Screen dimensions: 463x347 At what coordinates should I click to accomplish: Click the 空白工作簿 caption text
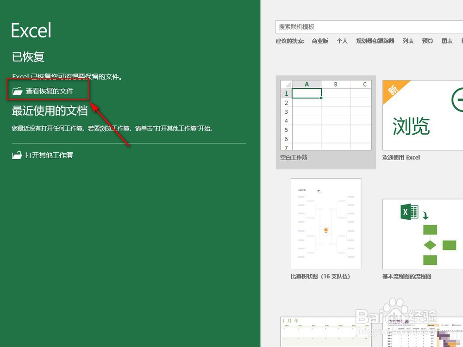coord(294,158)
